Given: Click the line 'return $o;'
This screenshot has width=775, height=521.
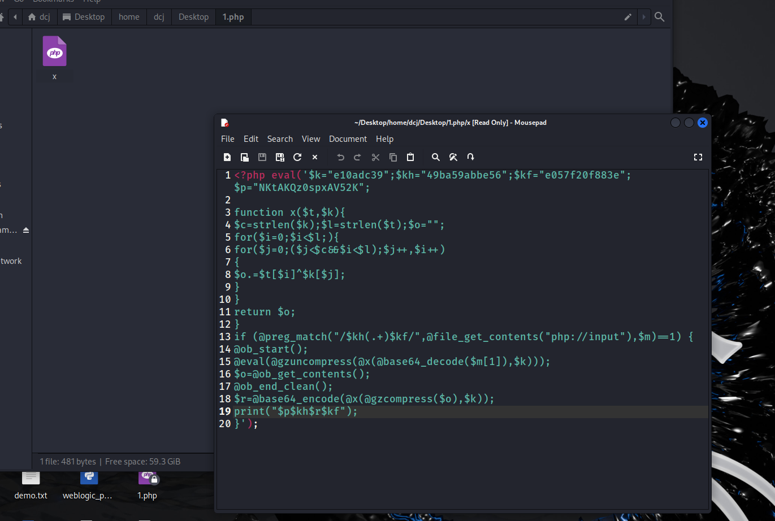Looking at the screenshot, I should [x=265, y=312].
